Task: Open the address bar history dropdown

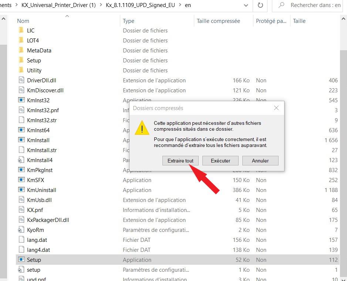Action: click(246, 6)
